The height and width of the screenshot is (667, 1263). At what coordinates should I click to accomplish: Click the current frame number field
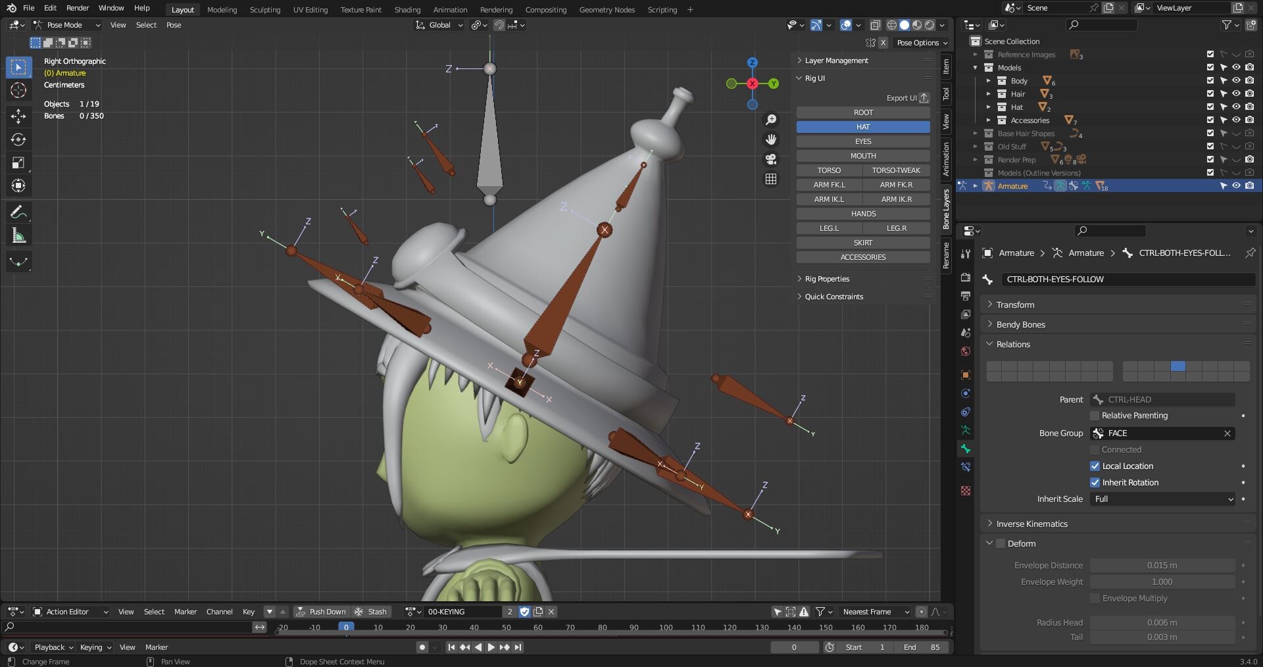(795, 647)
